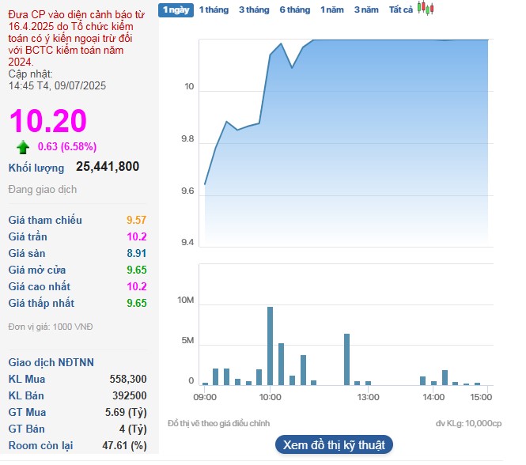Switch chart to candlestick view icon
This screenshot has height=465, width=526.
pos(426,9)
